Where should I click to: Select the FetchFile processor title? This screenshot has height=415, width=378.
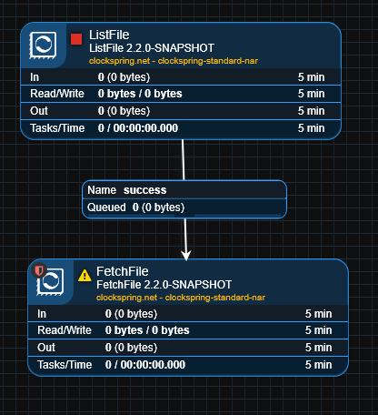point(123,271)
